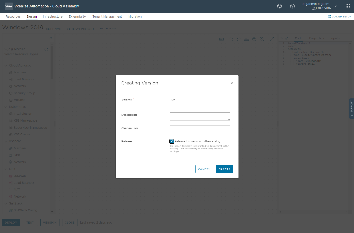The image size is (354, 233).
Task: Collapse the Kubernetes group
Action: coord(6,107)
